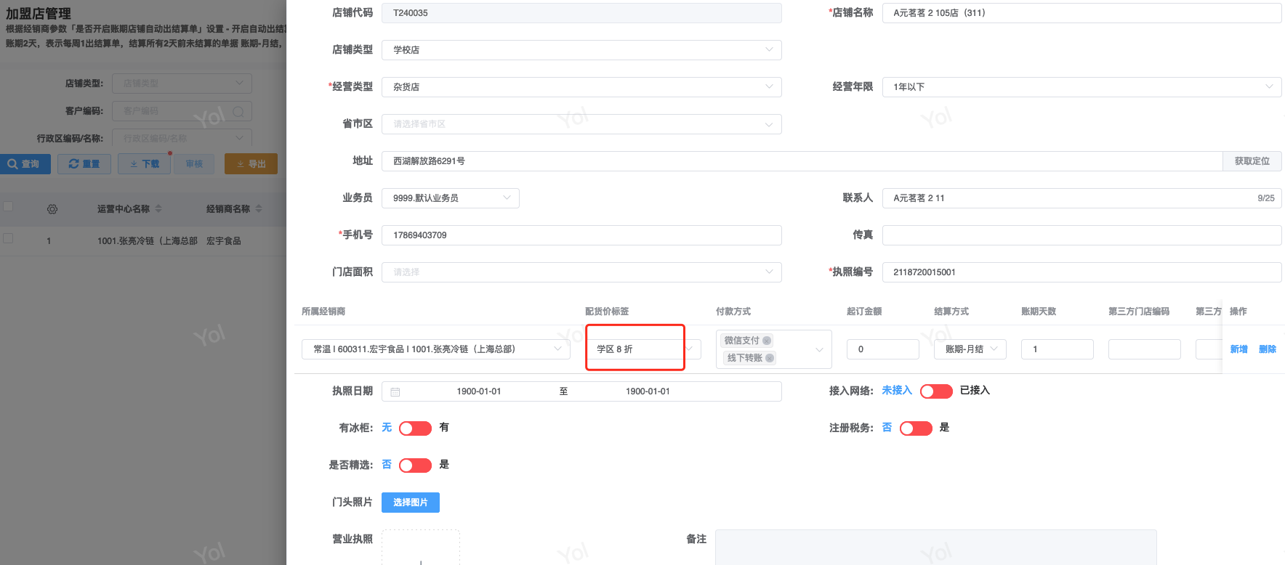This screenshot has height=565, width=1285.
Task: Expand the 付款方式 multi-select arrow
Action: (x=820, y=350)
